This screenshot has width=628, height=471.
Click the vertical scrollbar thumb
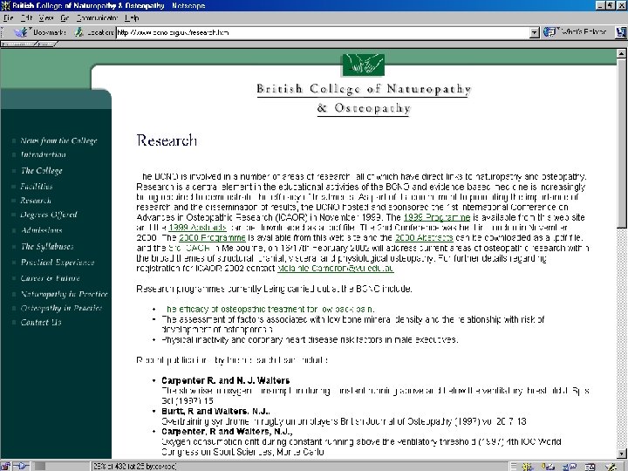coord(622,143)
